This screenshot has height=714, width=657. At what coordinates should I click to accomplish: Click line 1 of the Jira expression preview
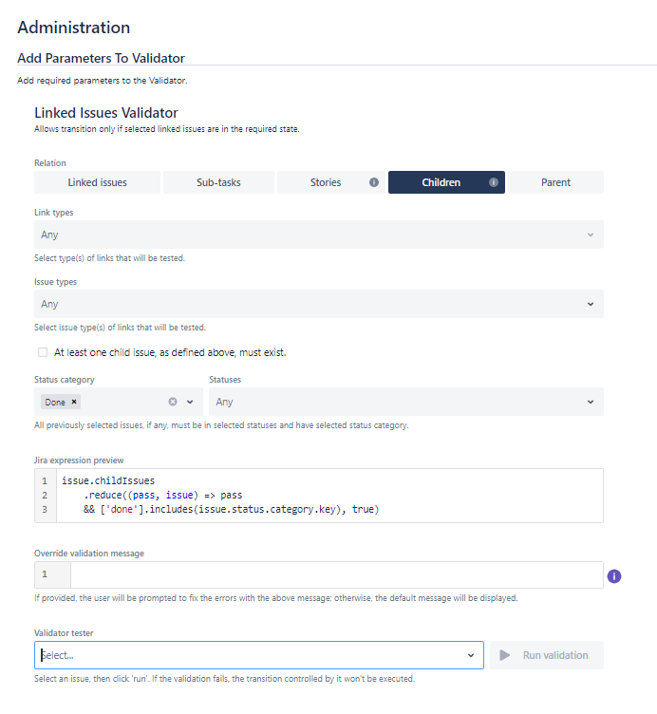[108, 480]
